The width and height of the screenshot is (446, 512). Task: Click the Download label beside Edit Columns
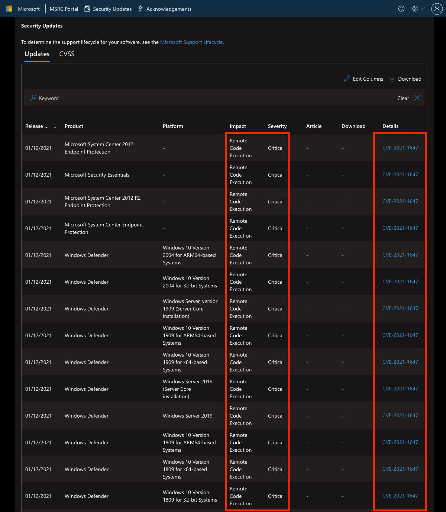click(410, 79)
